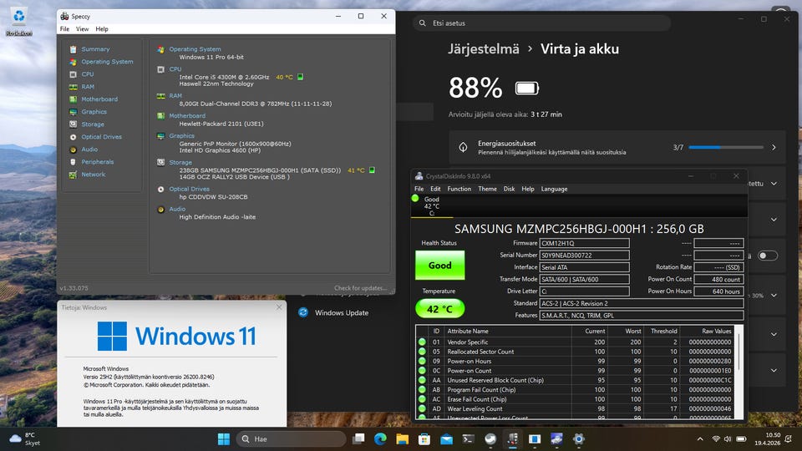
Task: Open the Settings gear icon on taskbar
Action: [578, 438]
